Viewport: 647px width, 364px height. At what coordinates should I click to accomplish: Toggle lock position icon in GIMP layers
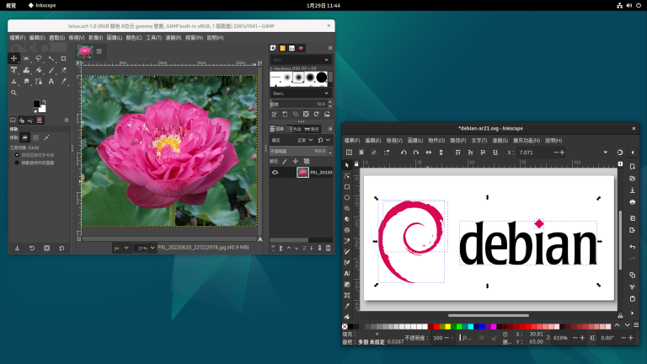point(296,162)
